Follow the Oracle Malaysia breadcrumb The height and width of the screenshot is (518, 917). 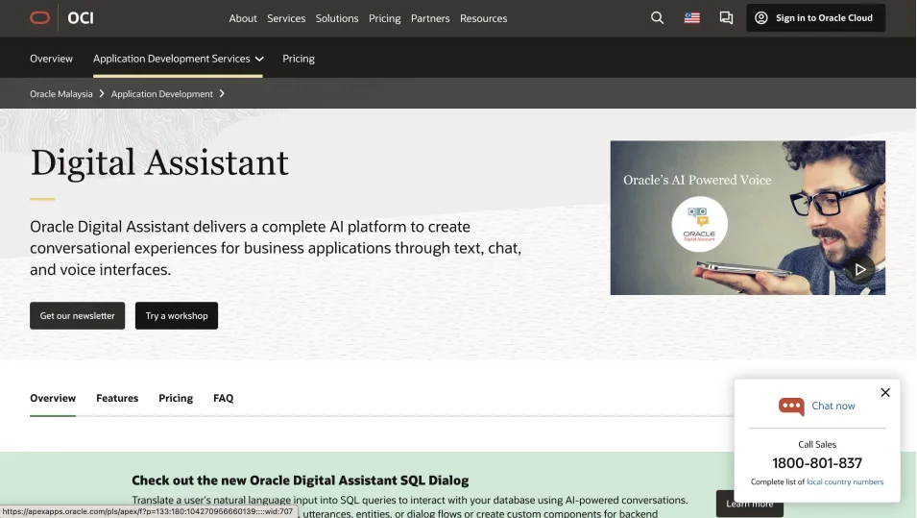61,93
